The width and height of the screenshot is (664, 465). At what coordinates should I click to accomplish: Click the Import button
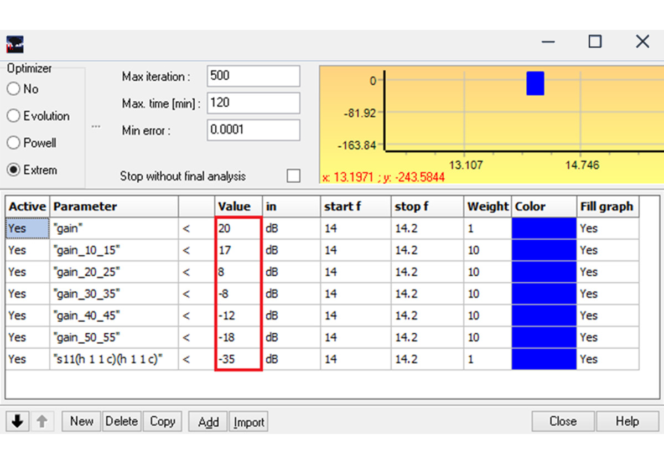[x=248, y=422]
